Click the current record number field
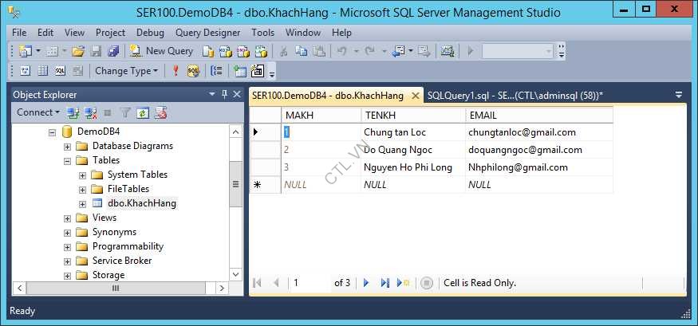The image size is (698, 326). click(310, 283)
